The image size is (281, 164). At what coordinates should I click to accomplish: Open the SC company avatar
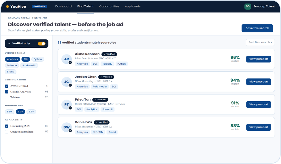(x=248, y=6)
